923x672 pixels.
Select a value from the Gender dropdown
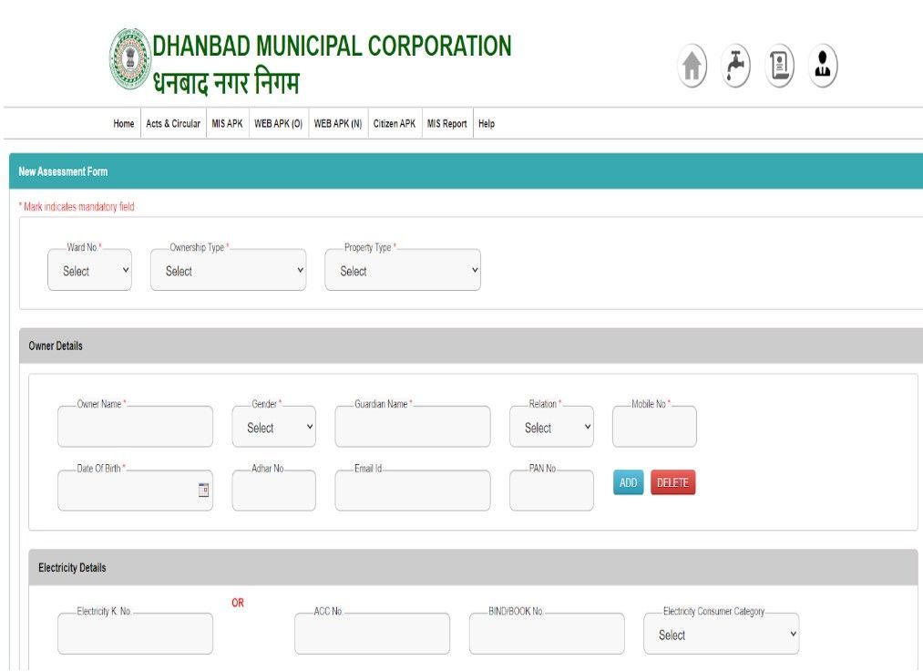pos(273,426)
